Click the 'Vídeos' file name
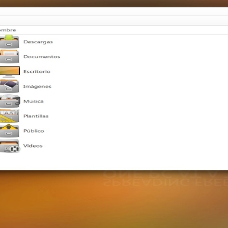This screenshot has width=228, height=228. point(33,146)
